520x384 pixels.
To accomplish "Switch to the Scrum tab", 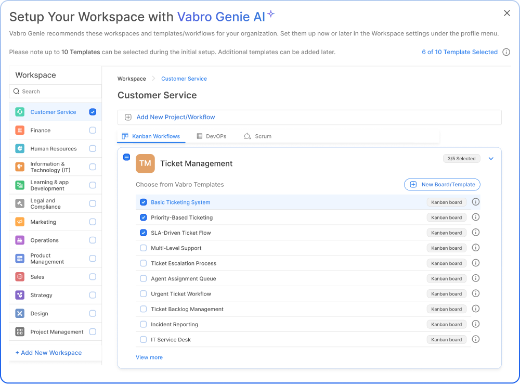I will click(257, 136).
